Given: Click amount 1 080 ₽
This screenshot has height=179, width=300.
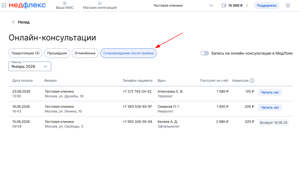Looking at the screenshot, I should coord(222,91).
